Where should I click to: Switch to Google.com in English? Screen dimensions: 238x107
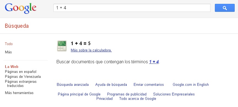point(191,84)
